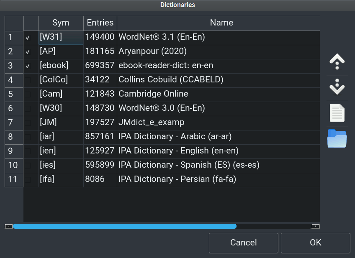Select JMdict_e_examp name cell

click(219, 123)
